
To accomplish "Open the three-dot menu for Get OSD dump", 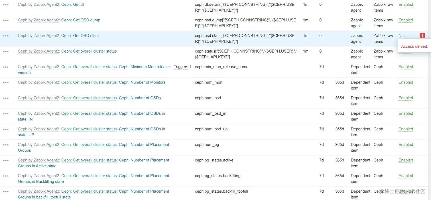I will [x=6, y=20].
